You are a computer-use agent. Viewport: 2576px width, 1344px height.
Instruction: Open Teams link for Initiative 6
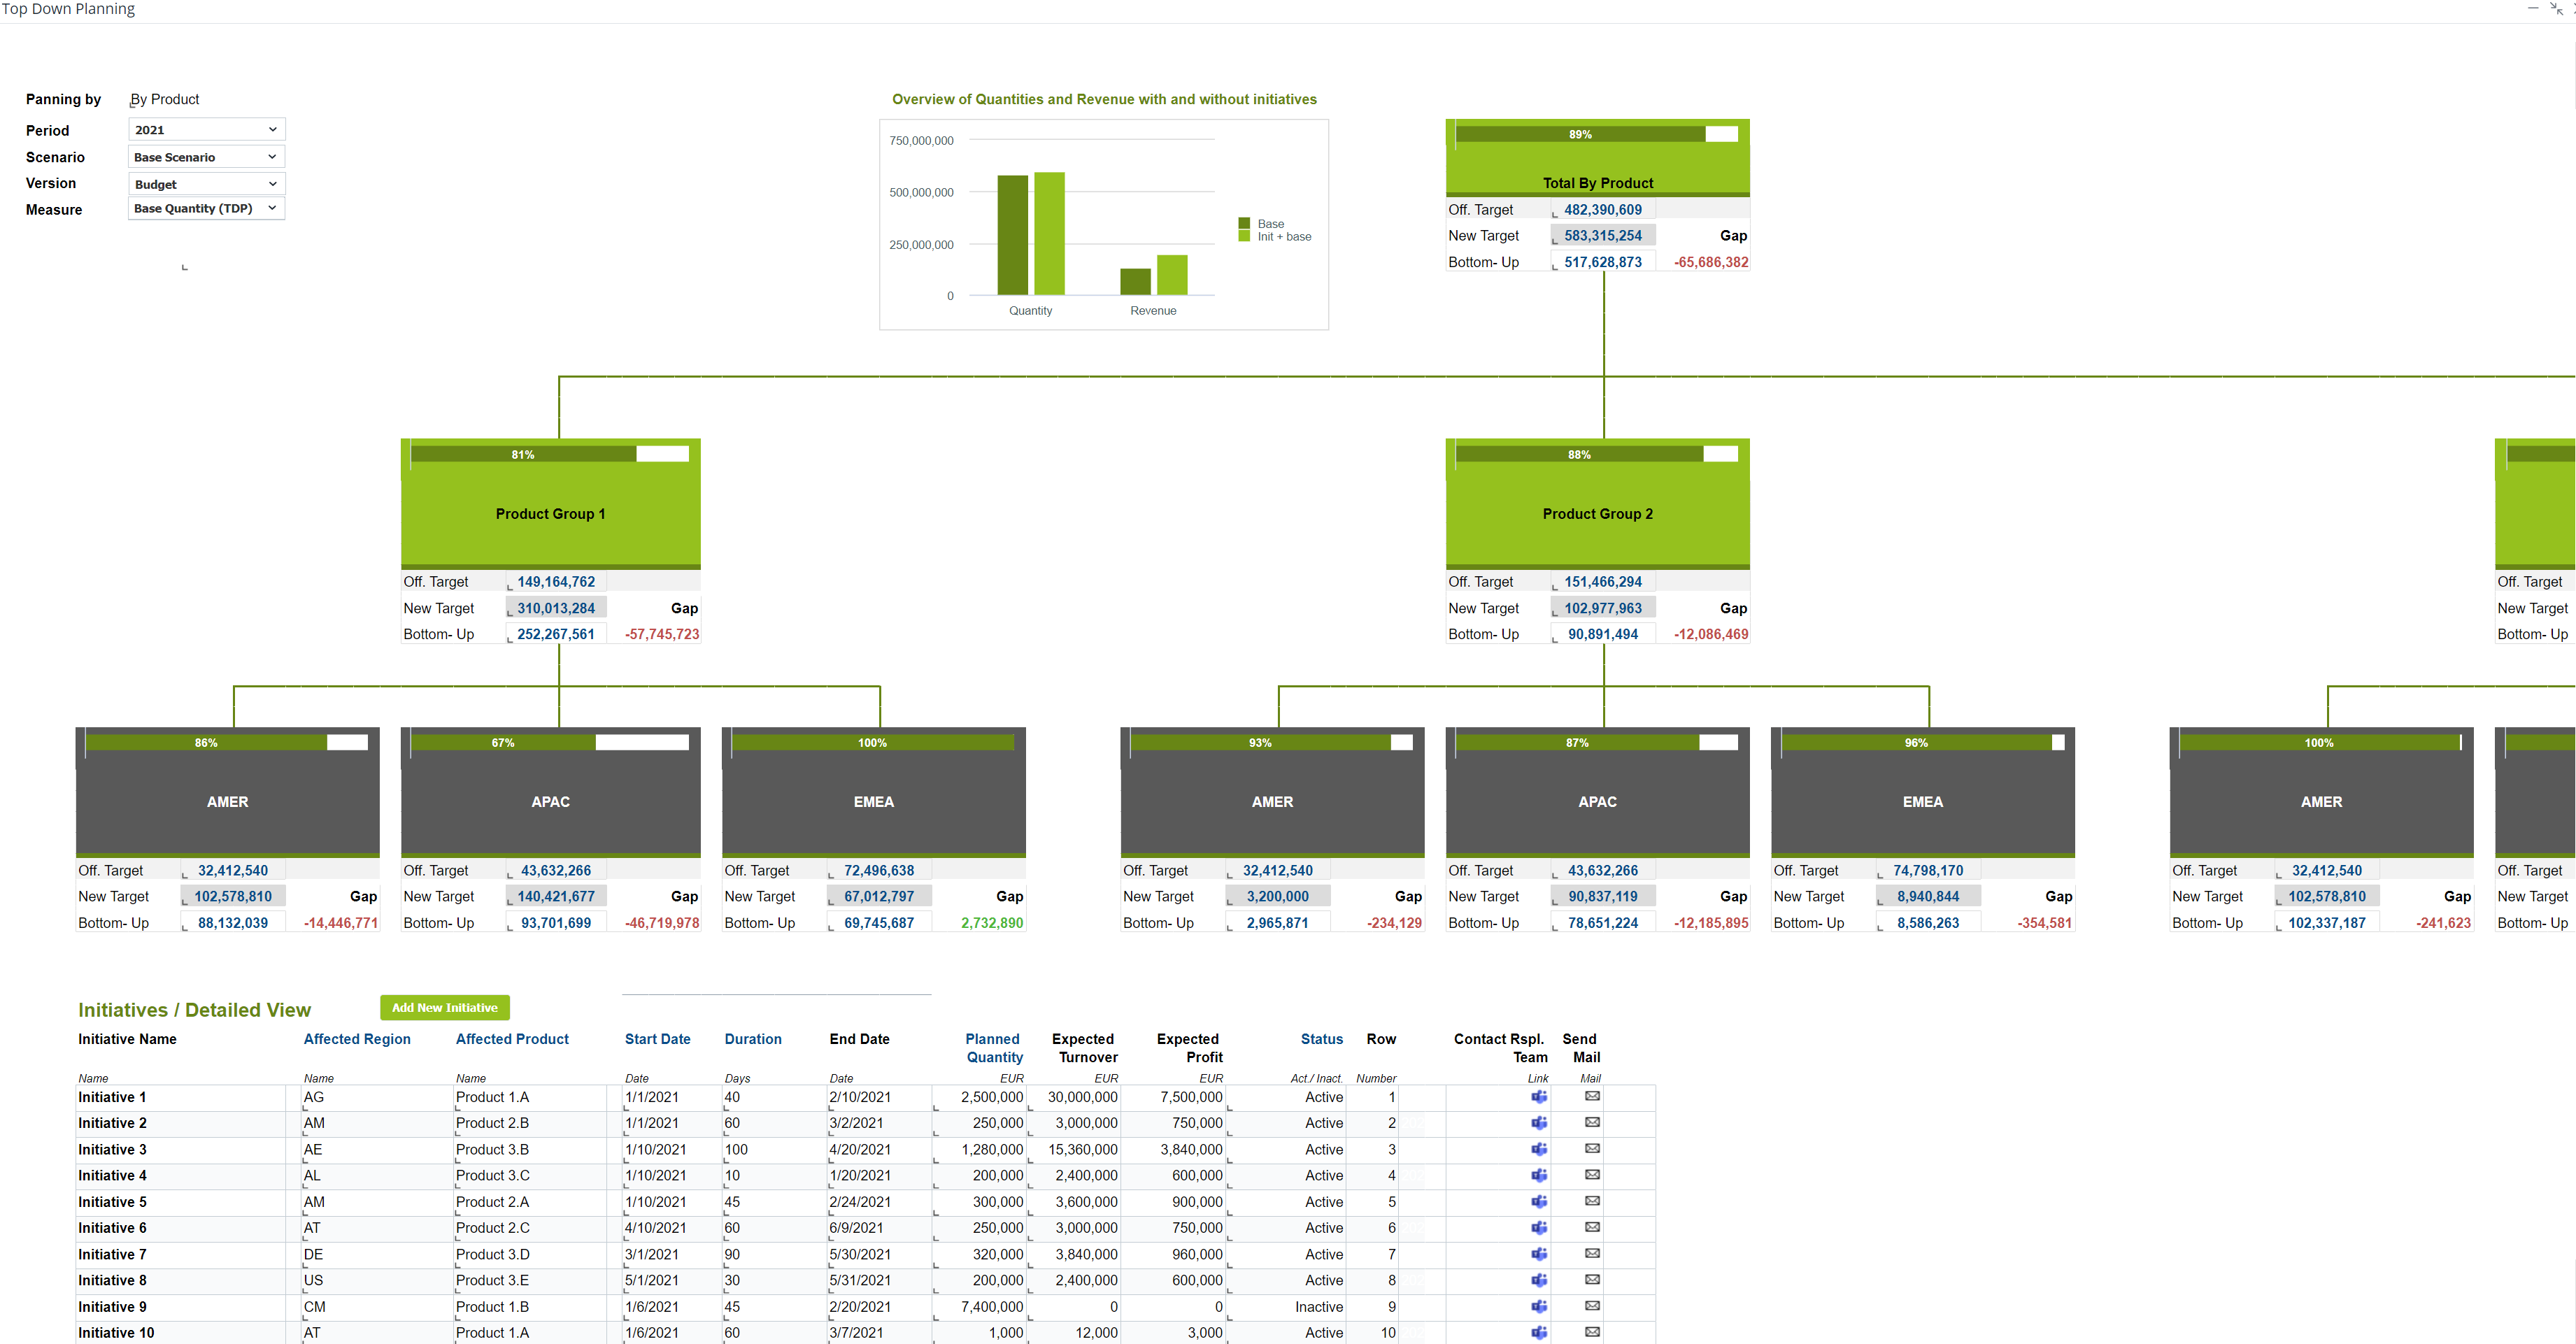pos(1539,1228)
